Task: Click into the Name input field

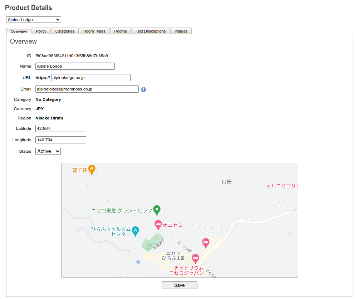Action: (75, 66)
